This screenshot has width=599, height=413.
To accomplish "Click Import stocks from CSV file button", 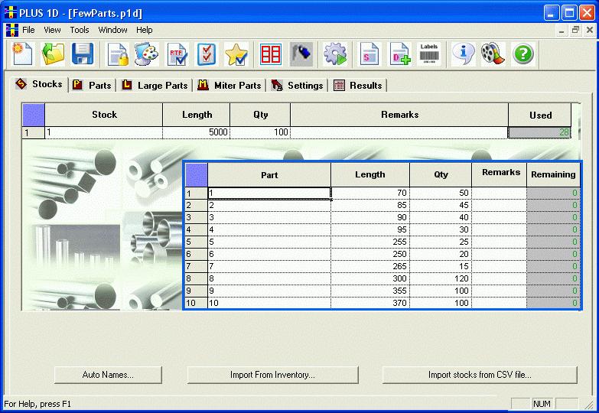I will click(480, 375).
